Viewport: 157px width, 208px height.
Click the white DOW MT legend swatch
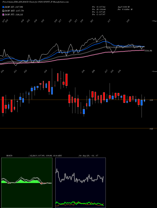point(3,11)
